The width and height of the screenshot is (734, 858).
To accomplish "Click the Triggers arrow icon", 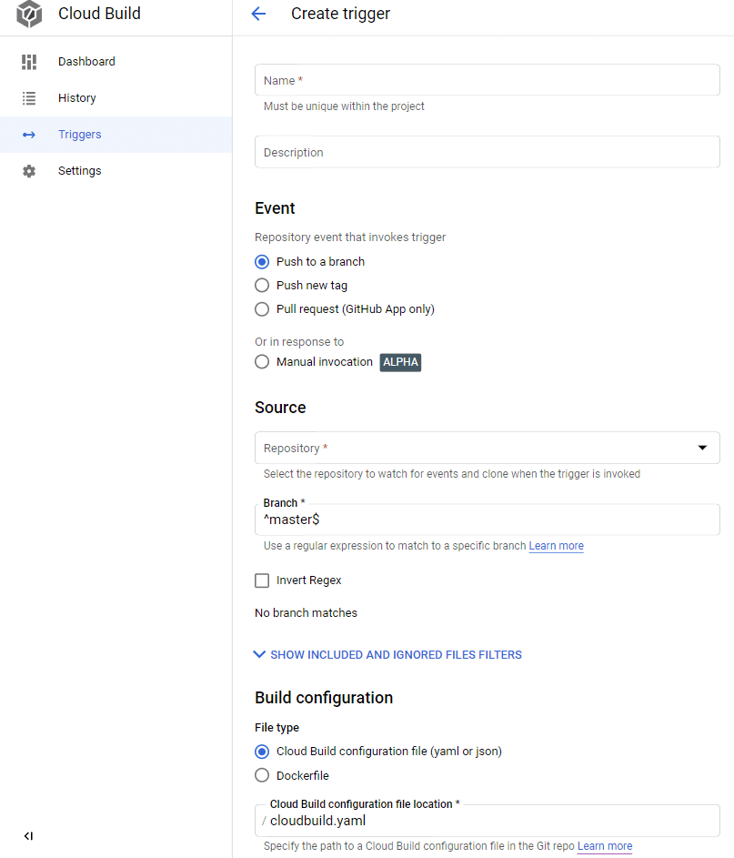I will [x=29, y=135].
